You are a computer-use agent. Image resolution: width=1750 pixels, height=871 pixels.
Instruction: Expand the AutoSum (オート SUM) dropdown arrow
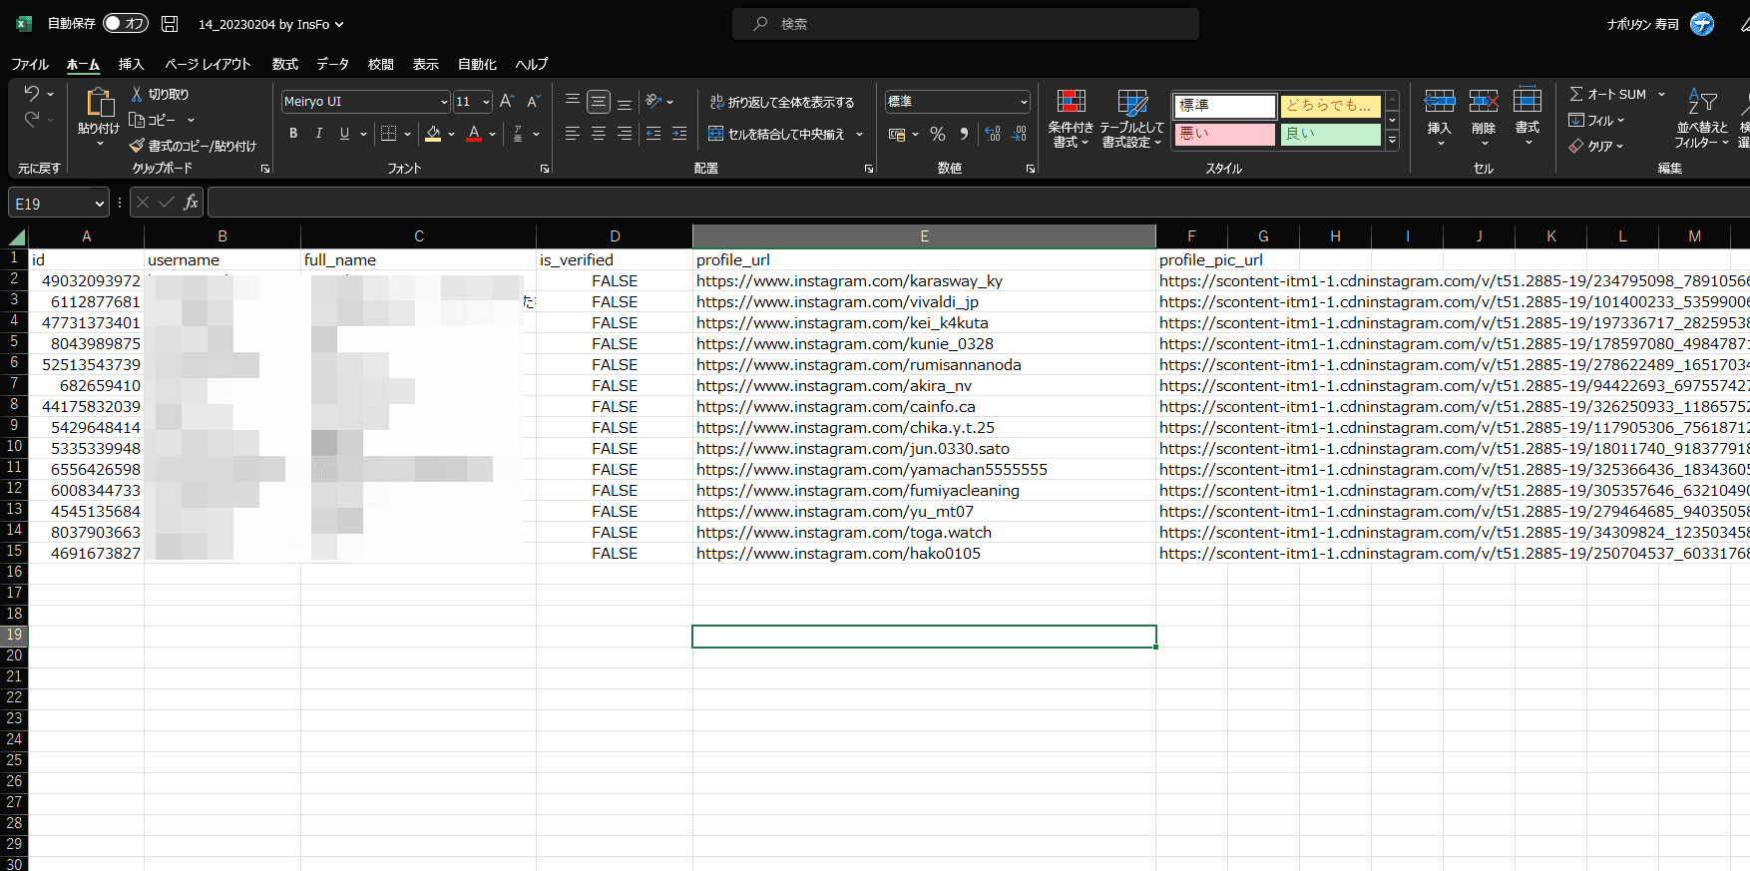coord(1662,94)
